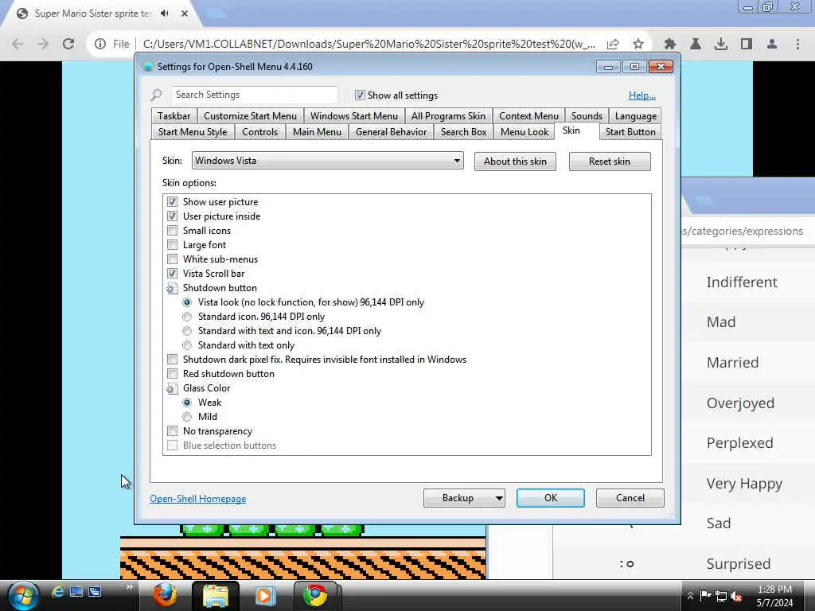815x611 pixels.
Task: Switch to Chrome in the taskbar
Action: (x=315, y=595)
